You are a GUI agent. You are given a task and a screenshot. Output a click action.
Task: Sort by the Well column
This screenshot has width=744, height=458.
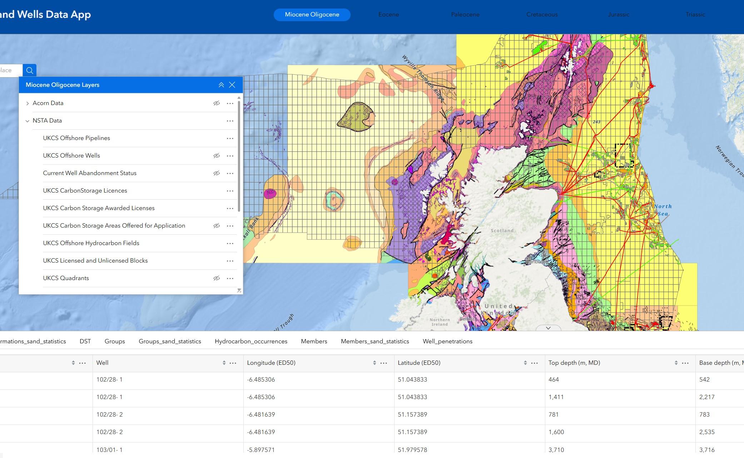click(x=224, y=363)
